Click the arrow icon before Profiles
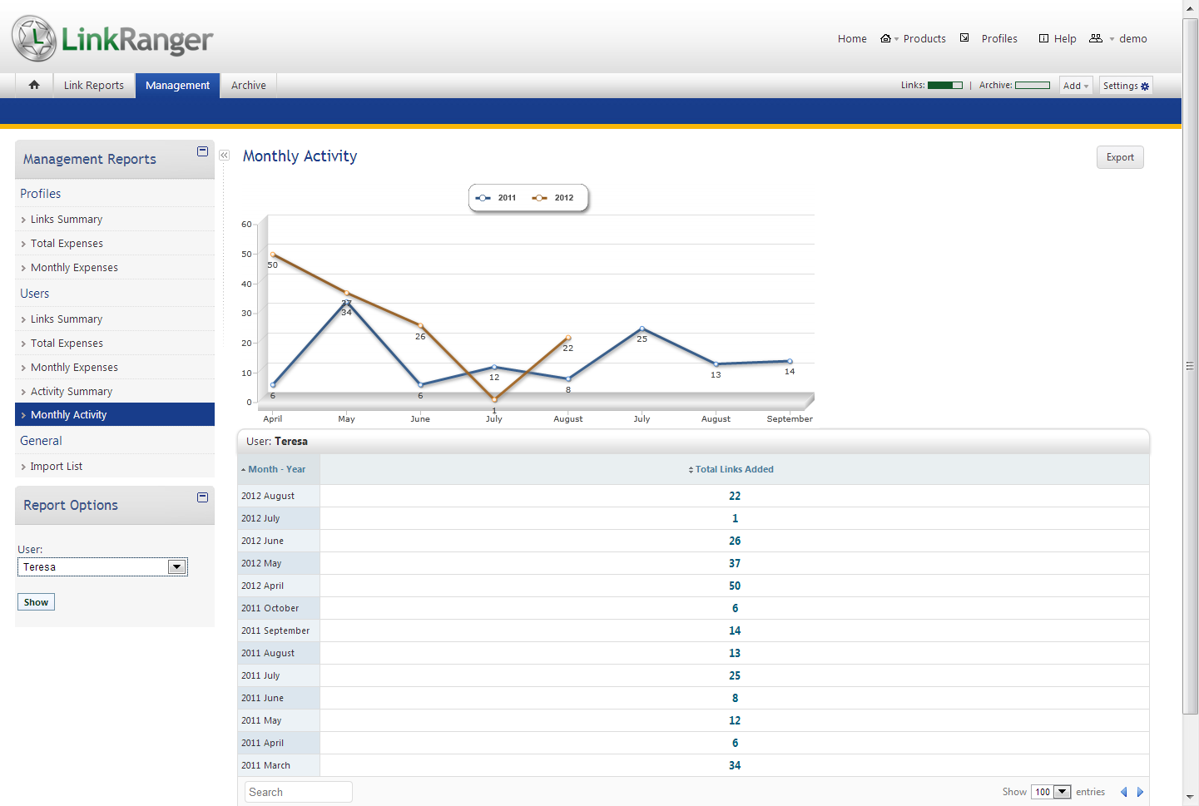This screenshot has width=1199, height=806. (964, 38)
